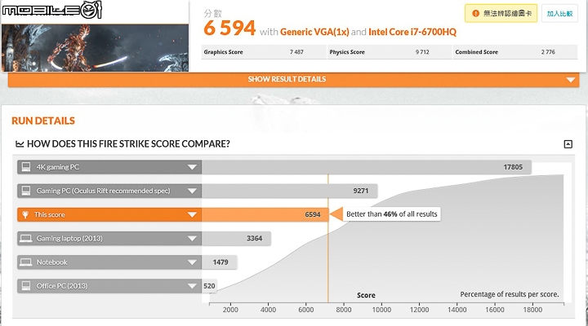Image resolution: width=588 pixels, height=326 pixels.
Task: Click the 17805 bar value
Action: pos(513,167)
